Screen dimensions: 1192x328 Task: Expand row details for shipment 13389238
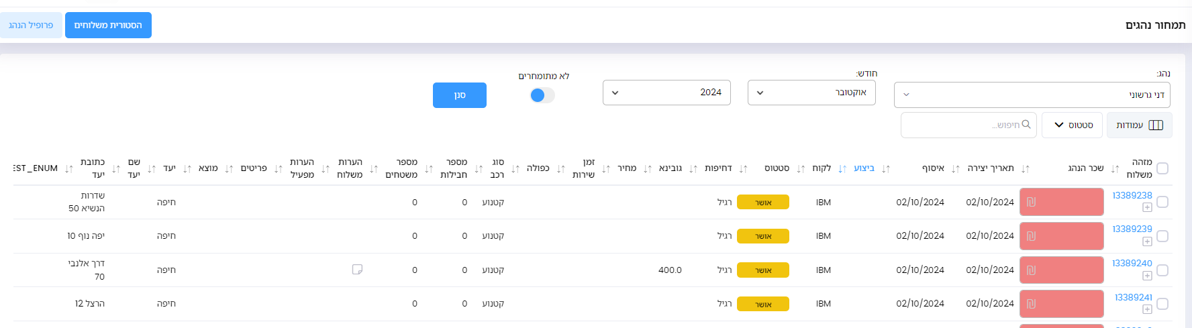click(1147, 207)
